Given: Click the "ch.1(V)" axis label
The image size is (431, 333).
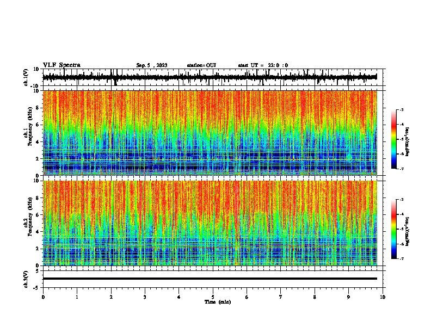Looking at the screenshot, I should 26,77.
